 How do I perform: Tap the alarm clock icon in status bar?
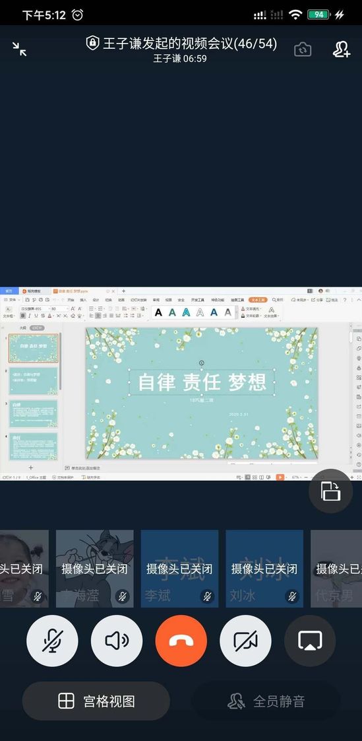77,15
